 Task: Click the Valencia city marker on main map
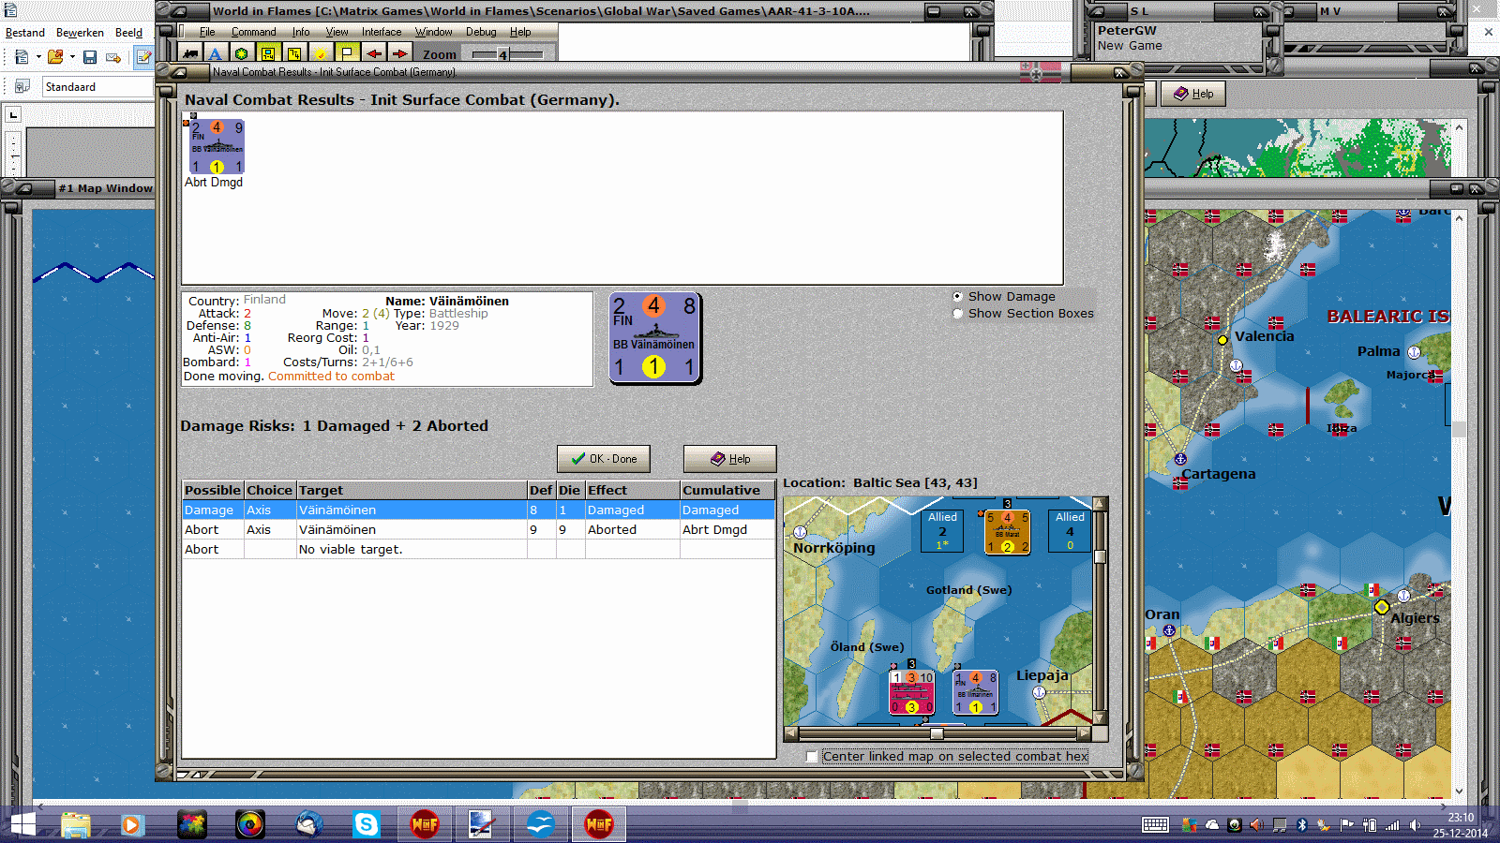coord(1222,340)
